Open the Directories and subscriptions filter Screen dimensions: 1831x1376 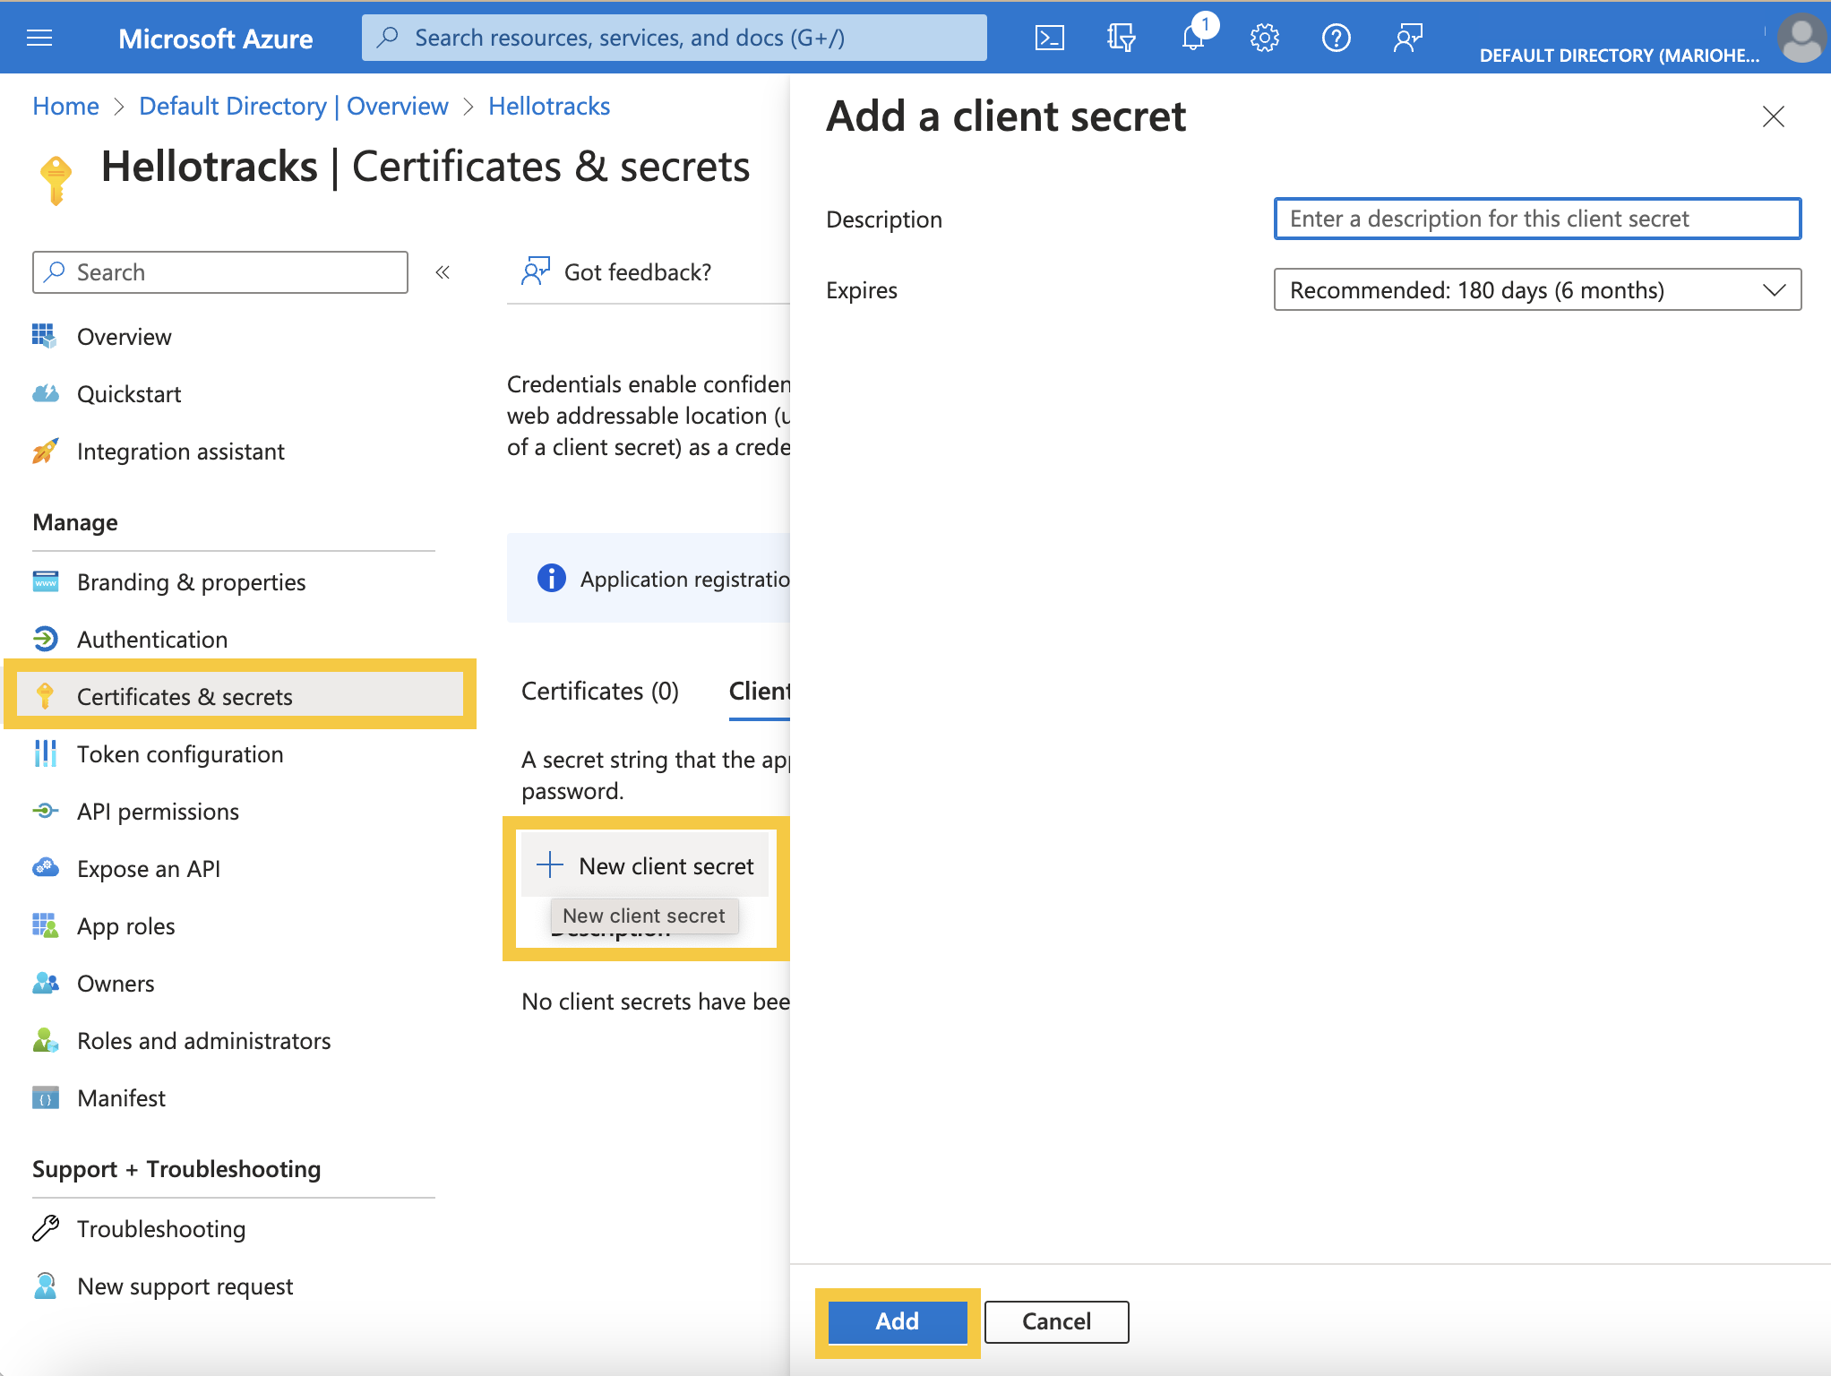click(1121, 38)
